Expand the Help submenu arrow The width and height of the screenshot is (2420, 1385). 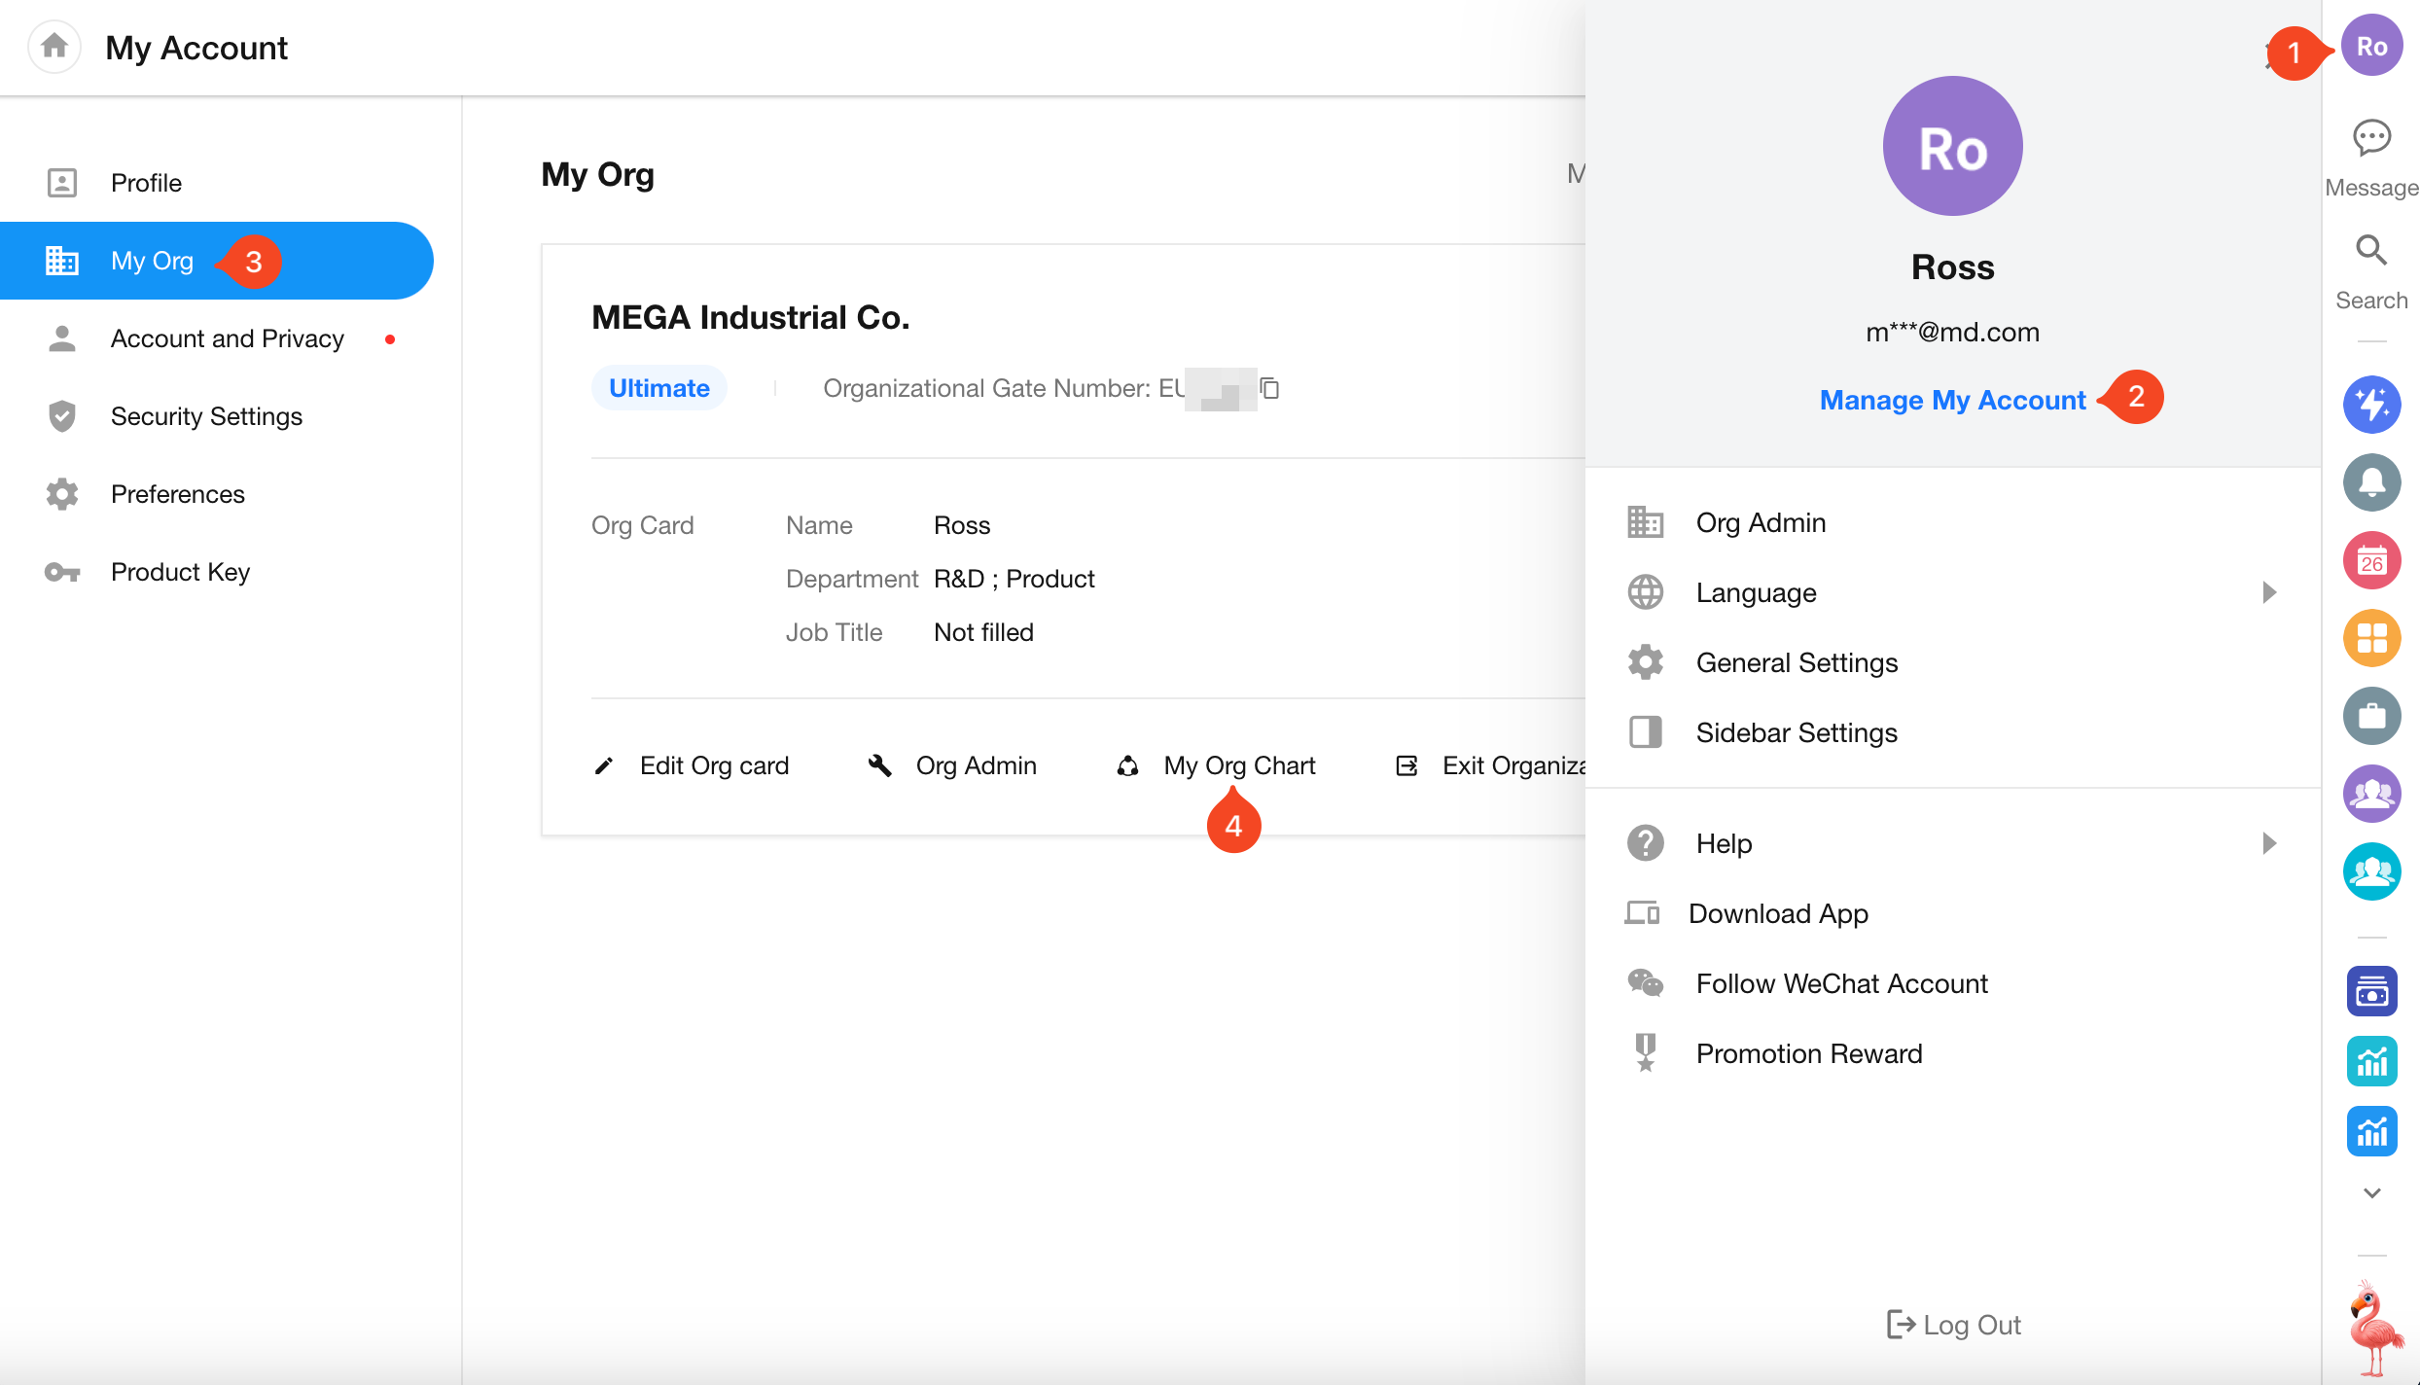click(x=2269, y=843)
